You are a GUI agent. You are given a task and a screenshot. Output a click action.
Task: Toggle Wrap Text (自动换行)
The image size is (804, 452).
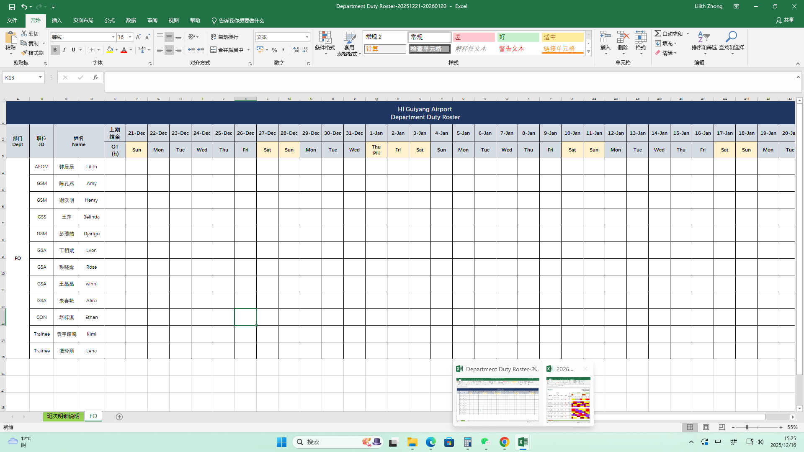point(224,37)
